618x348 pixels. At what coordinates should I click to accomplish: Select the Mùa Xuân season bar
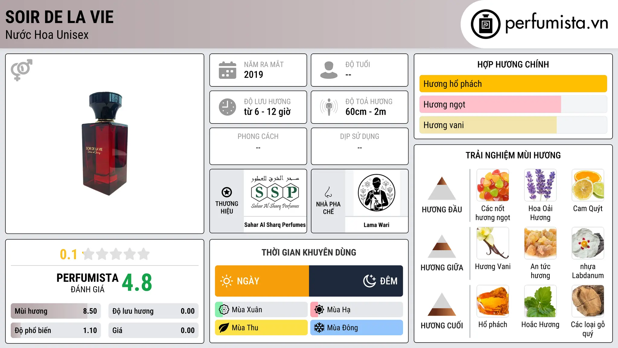(x=261, y=310)
